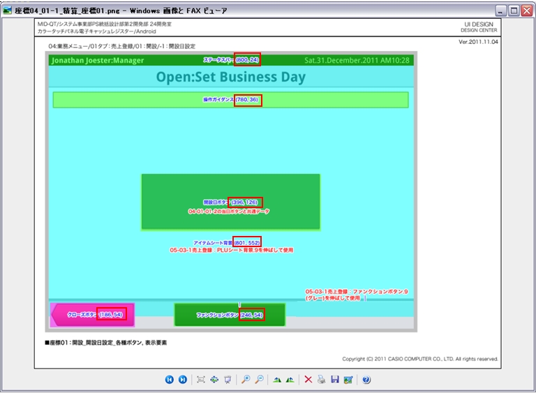Save a copy with the floppy disk icon
The image size is (536, 393).
tap(334, 379)
